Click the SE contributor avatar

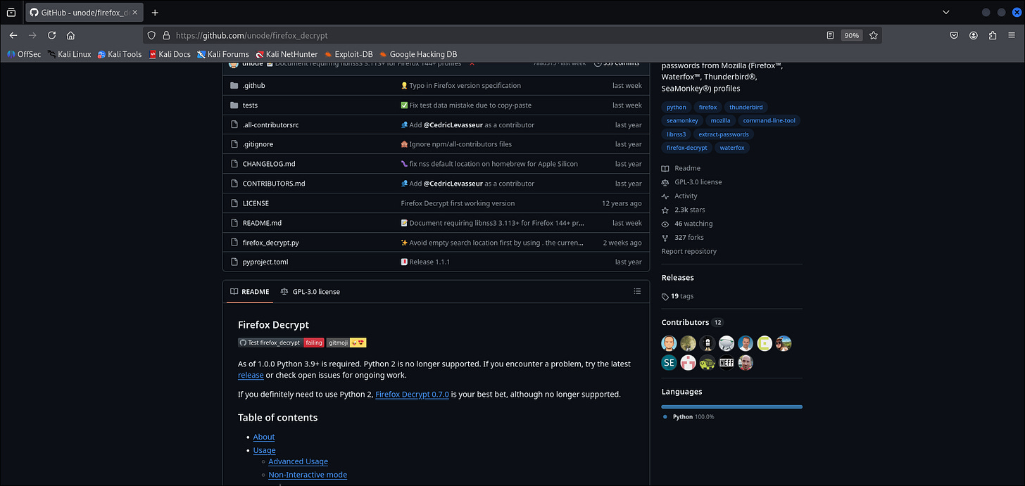point(669,363)
